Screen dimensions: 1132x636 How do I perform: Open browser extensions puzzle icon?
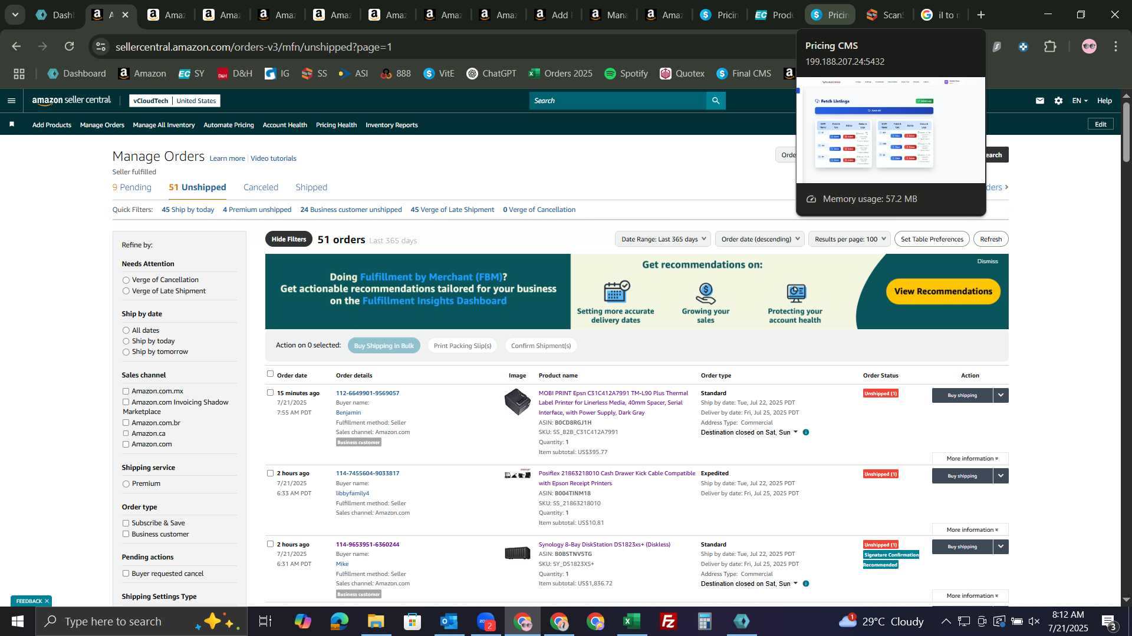click(1050, 47)
